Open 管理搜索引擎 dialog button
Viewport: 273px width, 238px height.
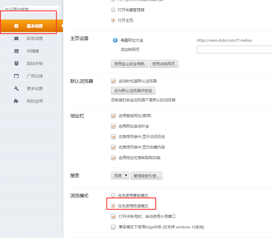tap(146, 176)
